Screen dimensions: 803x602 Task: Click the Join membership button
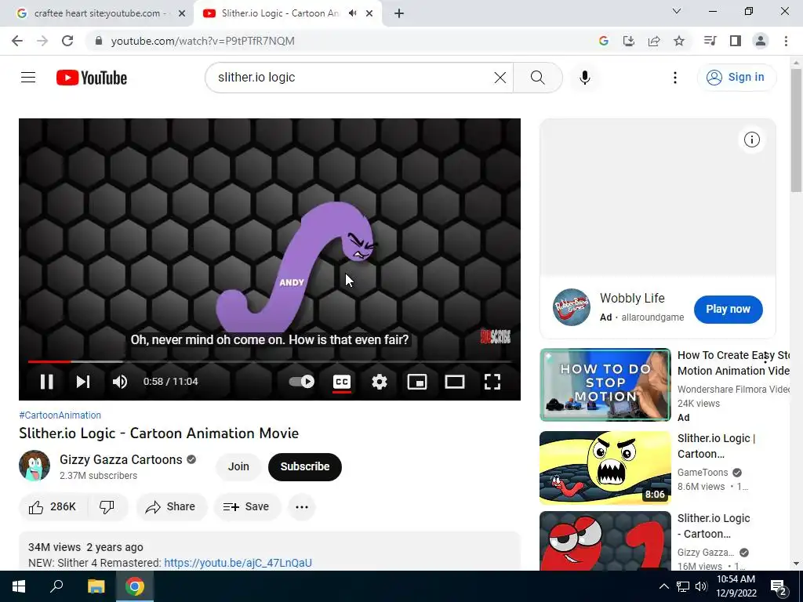point(238,466)
